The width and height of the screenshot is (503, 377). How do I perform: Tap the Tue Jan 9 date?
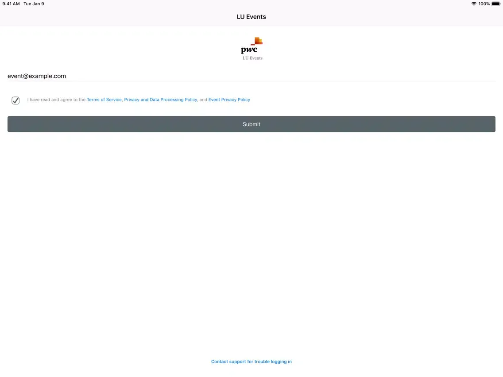tap(34, 4)
